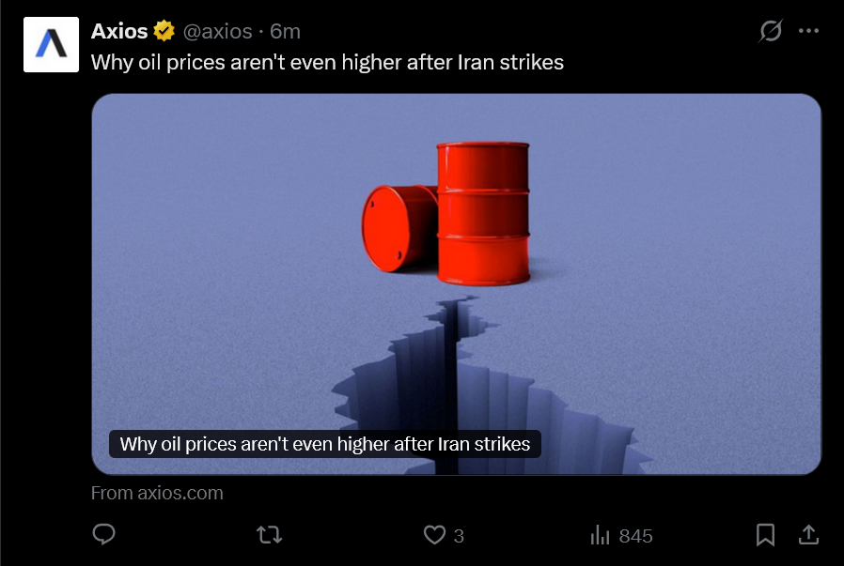
Task: Click the card headline caption overlay
Action: click(325, 444)
